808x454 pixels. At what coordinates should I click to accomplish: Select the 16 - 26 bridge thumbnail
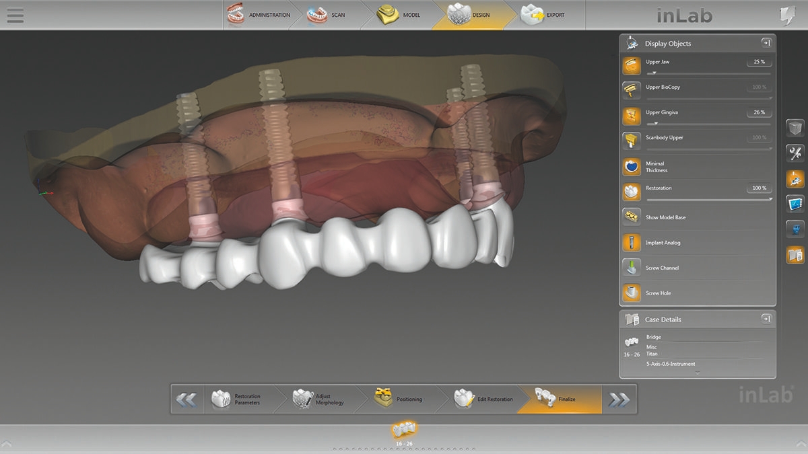pyautogui.click(x=404, y=431)
